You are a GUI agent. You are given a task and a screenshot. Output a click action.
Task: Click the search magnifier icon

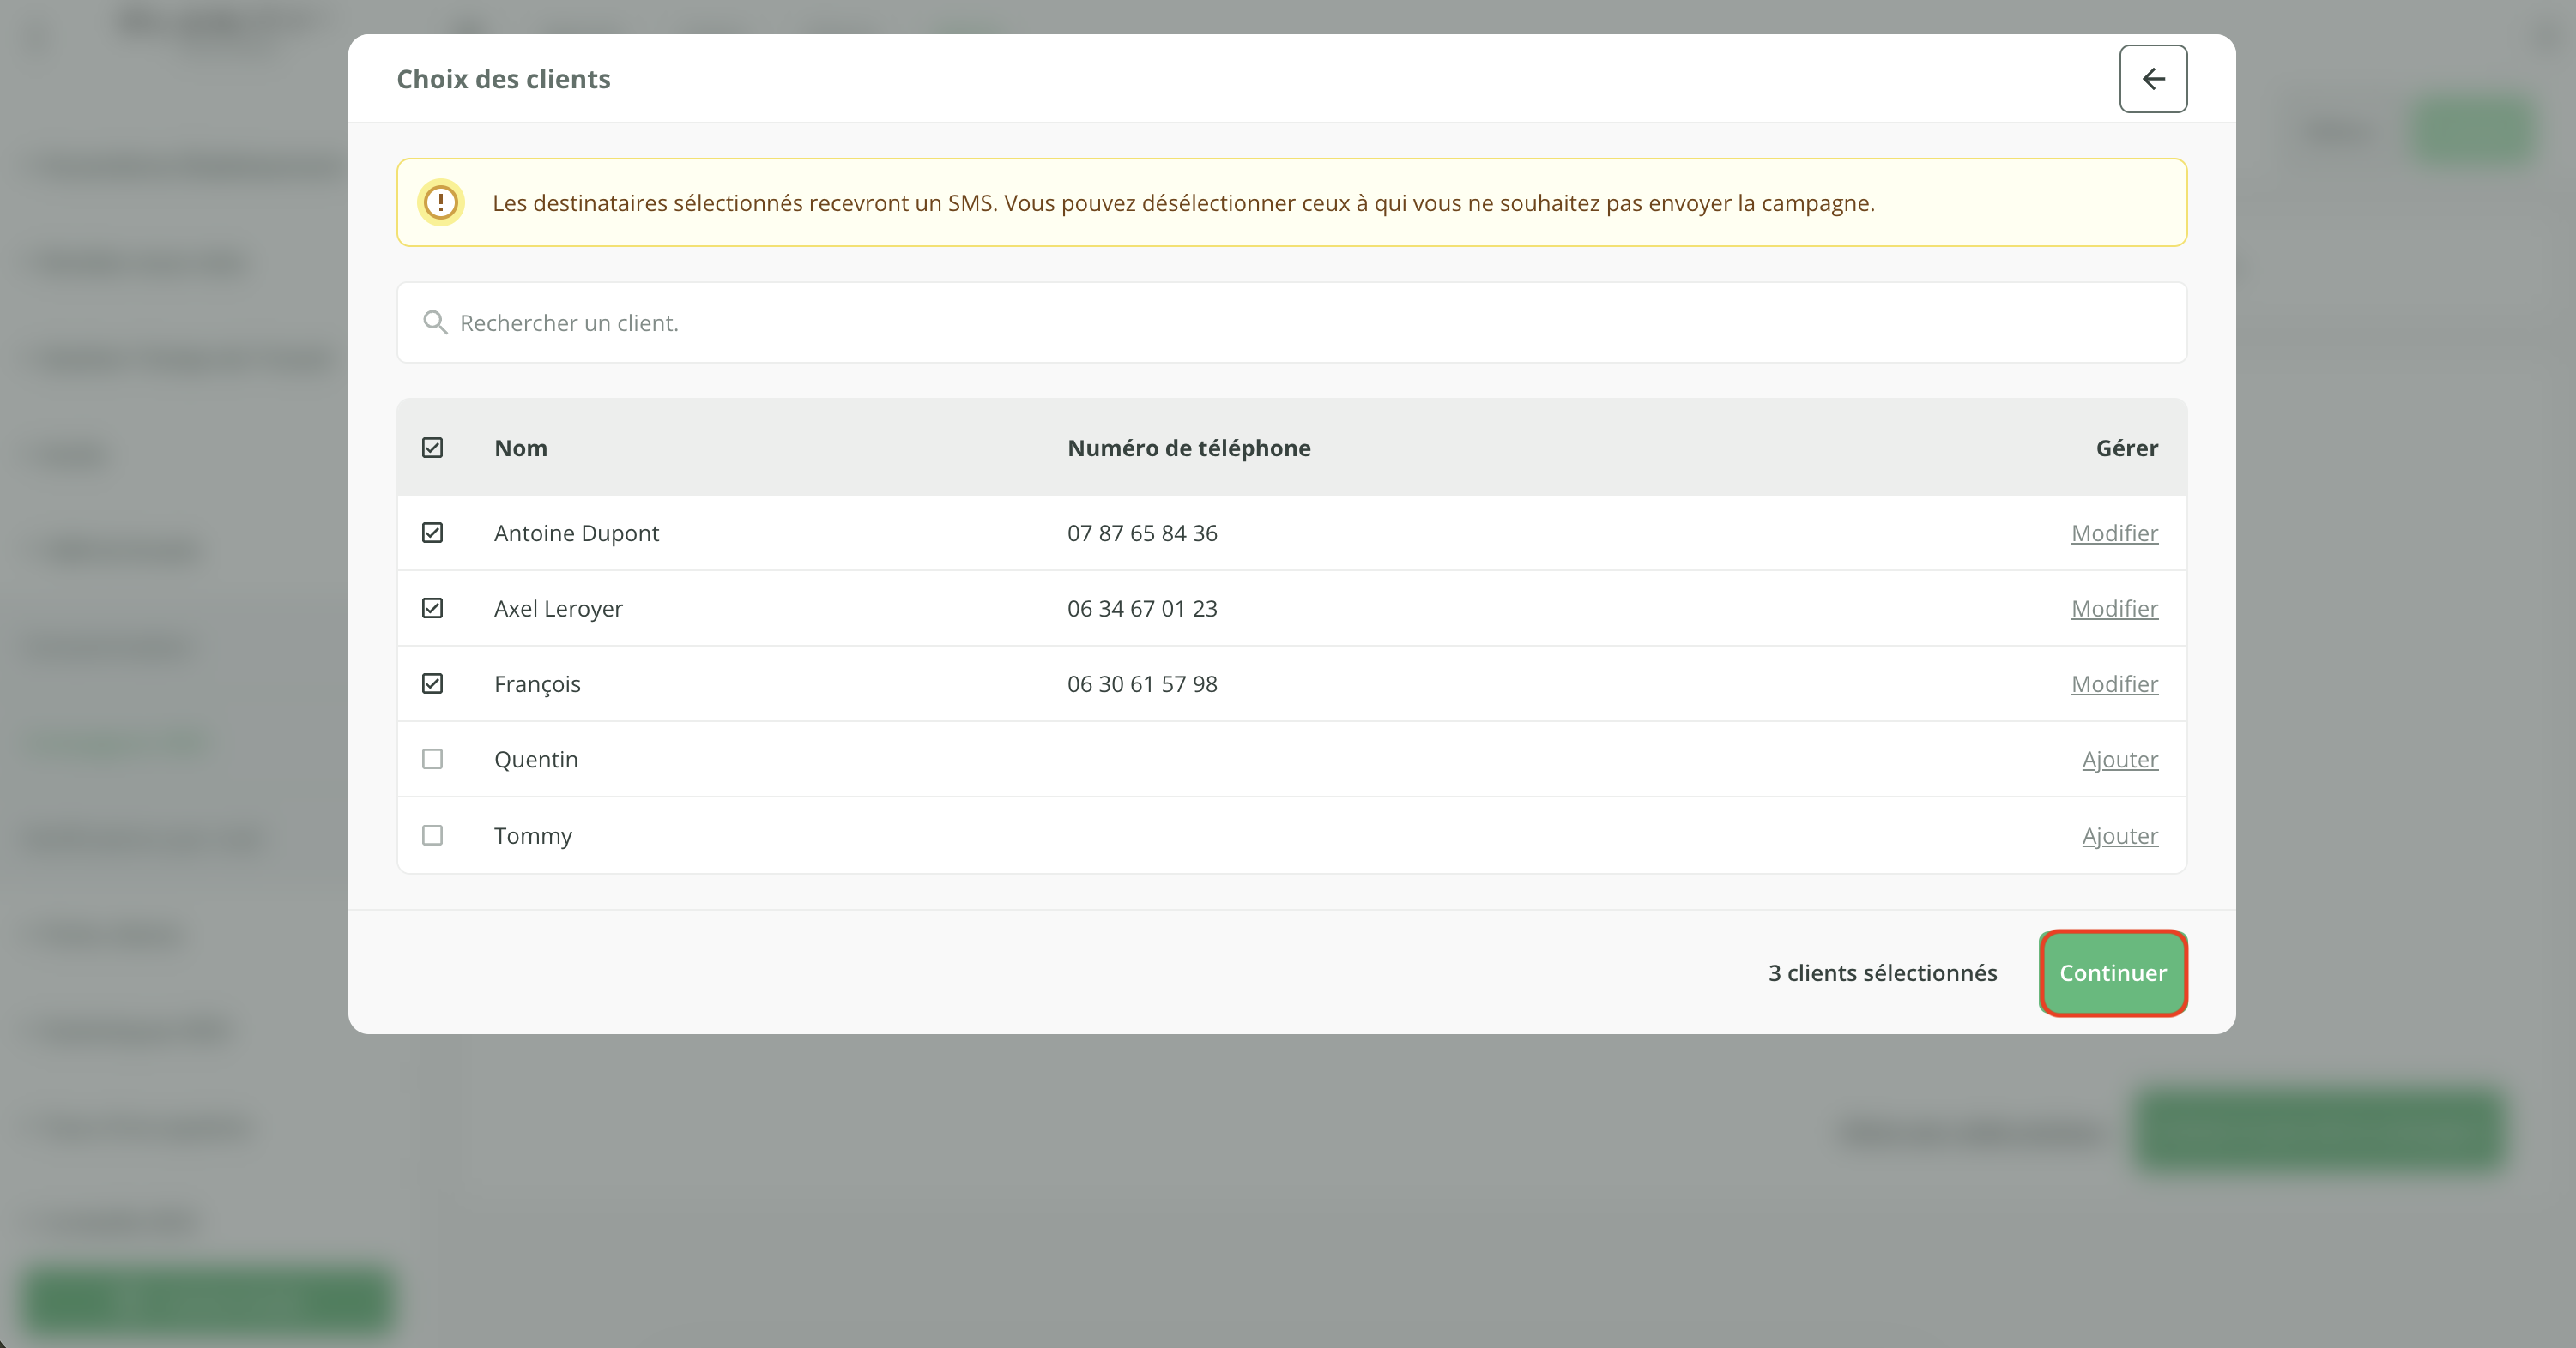click(x=434, y=322)
